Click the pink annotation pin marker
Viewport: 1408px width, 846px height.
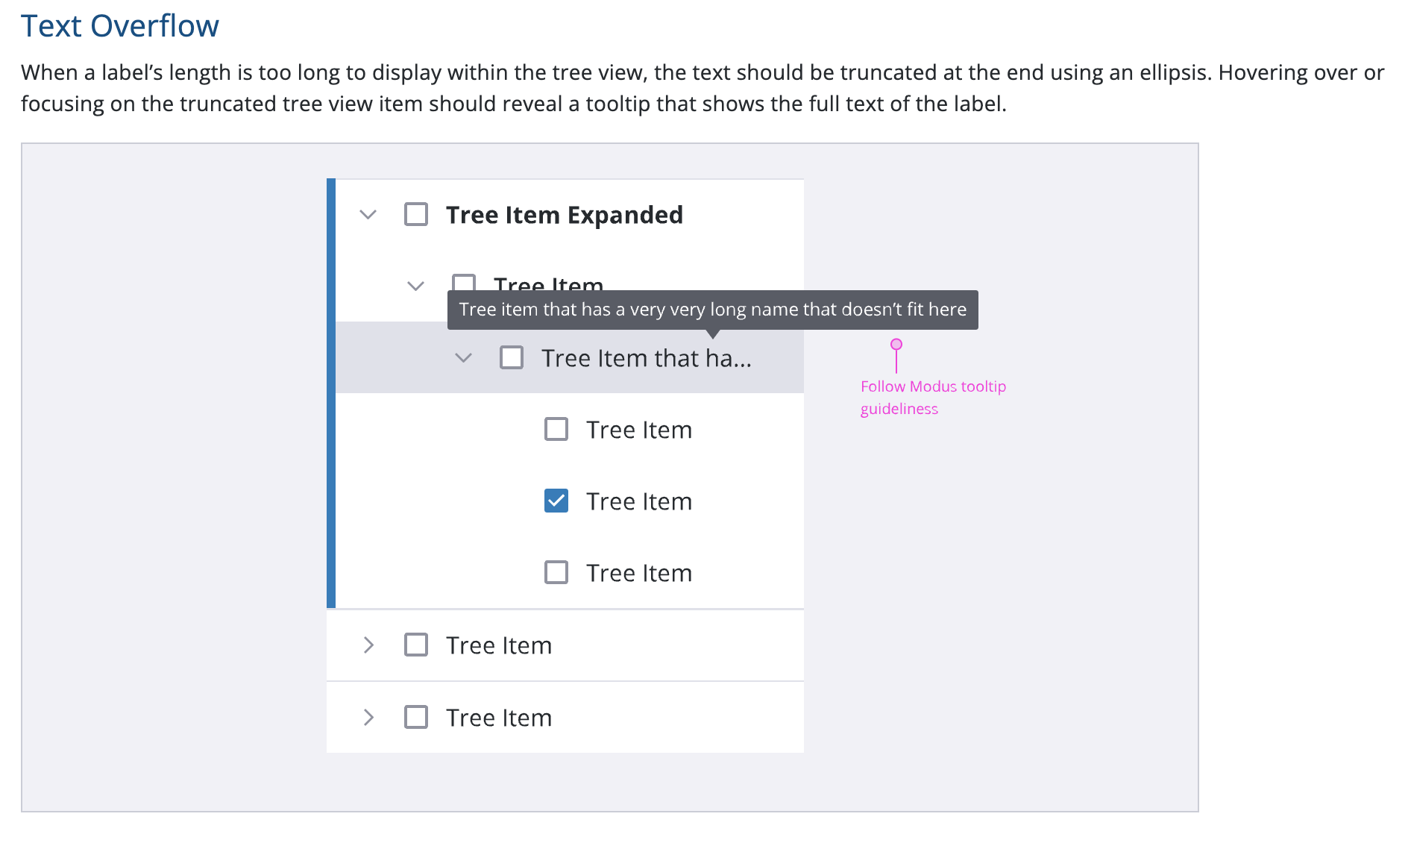tap(896, 345)
